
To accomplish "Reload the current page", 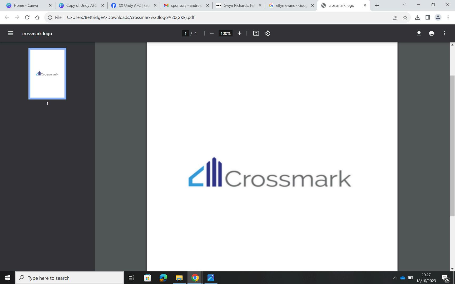I will [27, 17].
